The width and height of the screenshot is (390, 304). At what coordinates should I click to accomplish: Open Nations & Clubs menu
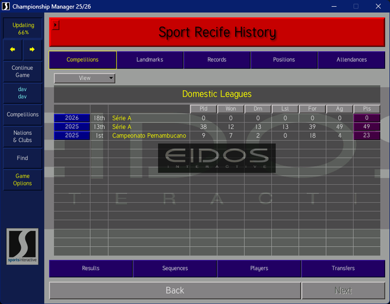23,136
